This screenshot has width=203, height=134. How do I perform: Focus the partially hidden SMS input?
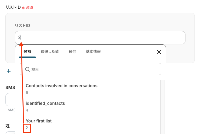point(10,100)
